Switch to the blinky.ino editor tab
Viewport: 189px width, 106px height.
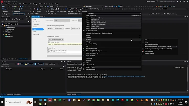[x=43, y=17]
